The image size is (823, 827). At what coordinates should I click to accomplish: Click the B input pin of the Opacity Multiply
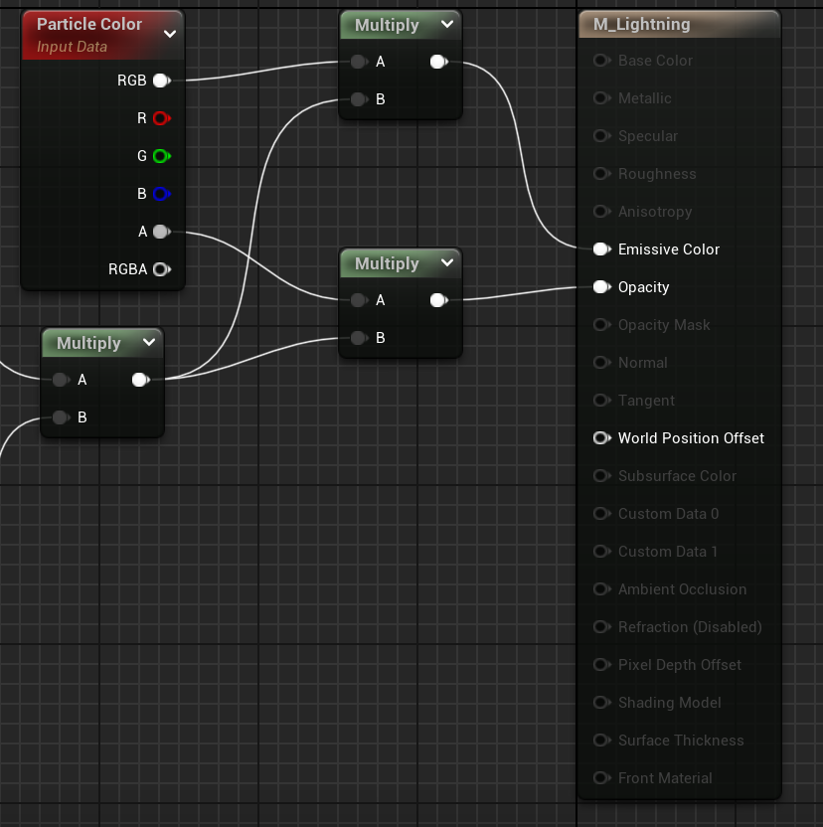click(x=359, y=339)
